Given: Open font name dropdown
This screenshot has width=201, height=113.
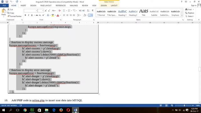Looking at the screenshot, I should [36, 11].
